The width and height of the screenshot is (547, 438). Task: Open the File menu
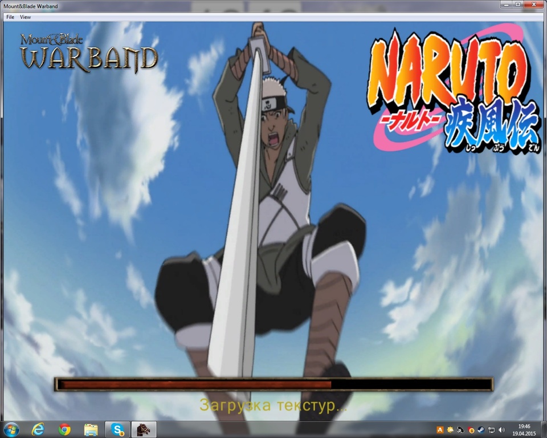[x=10, y=17]
